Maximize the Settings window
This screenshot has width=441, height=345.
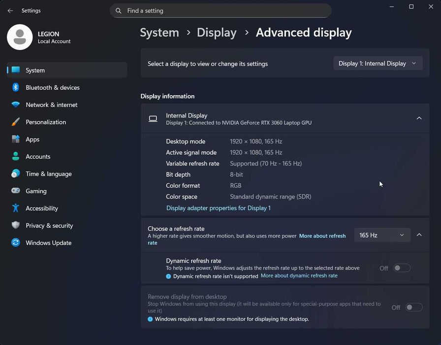tap(411, 6)
